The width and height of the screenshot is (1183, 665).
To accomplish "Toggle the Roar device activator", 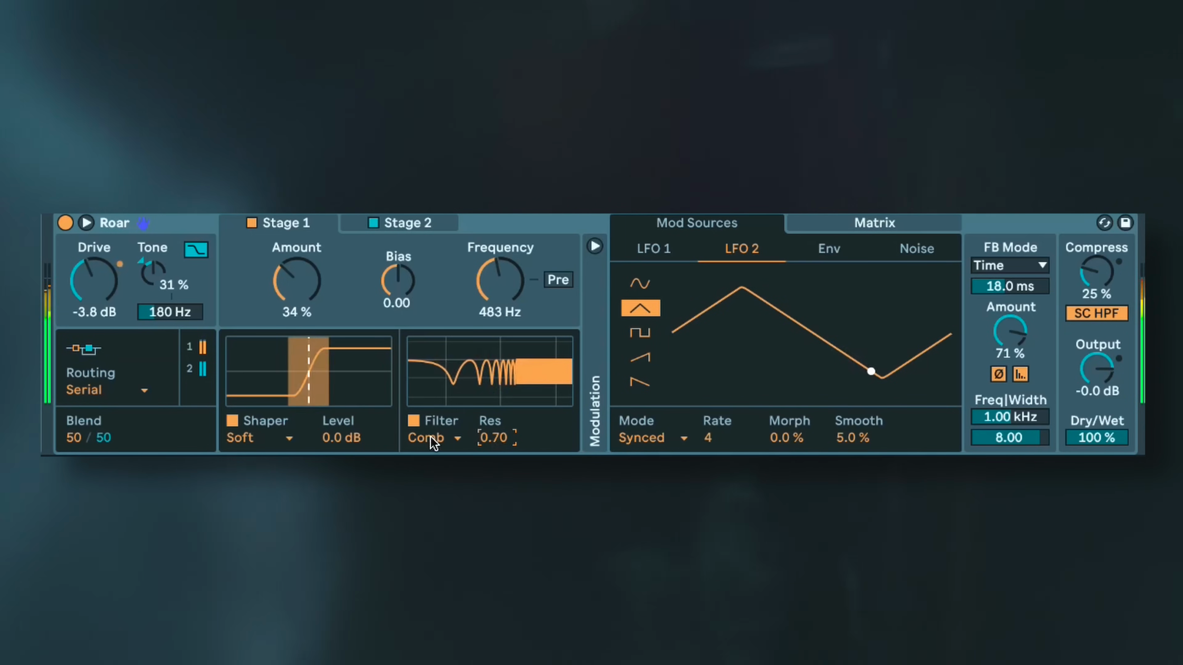I will [x=65, y=223].
